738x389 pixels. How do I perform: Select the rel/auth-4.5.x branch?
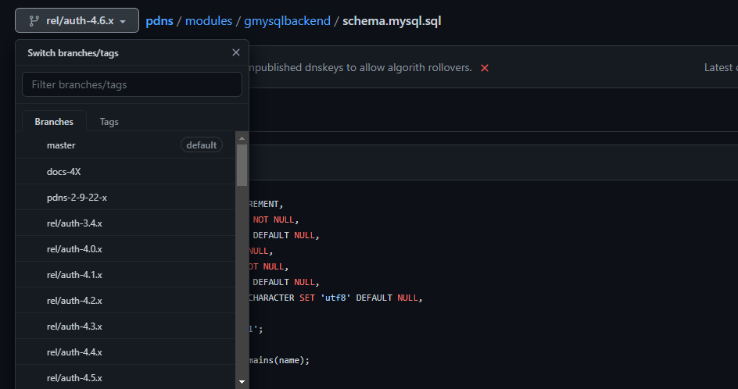126,378
